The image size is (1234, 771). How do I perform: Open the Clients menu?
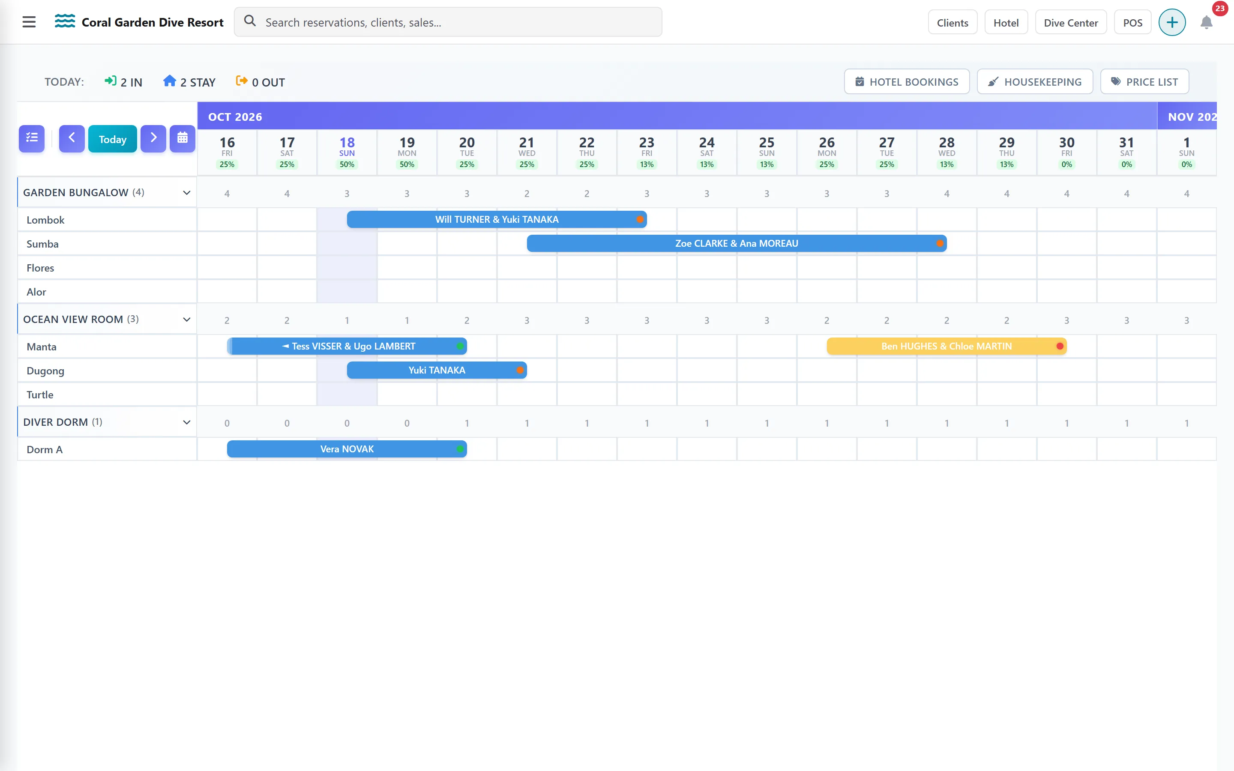click(x=952, y=22)
